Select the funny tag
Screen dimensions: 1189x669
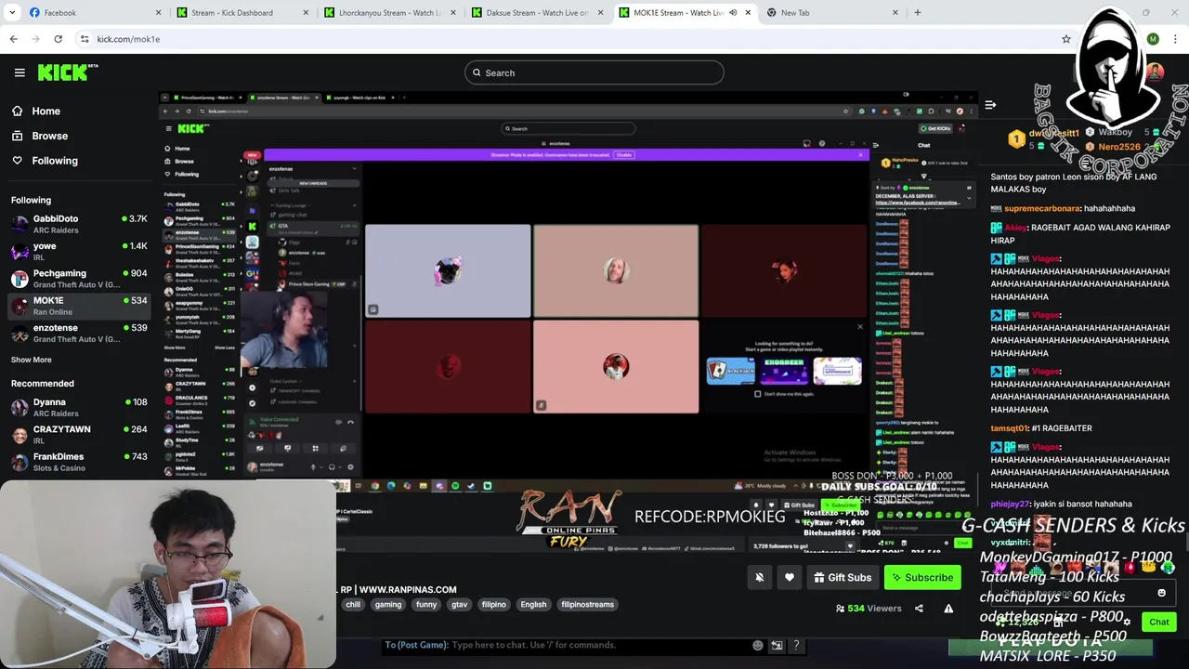(x=426, y=605)
